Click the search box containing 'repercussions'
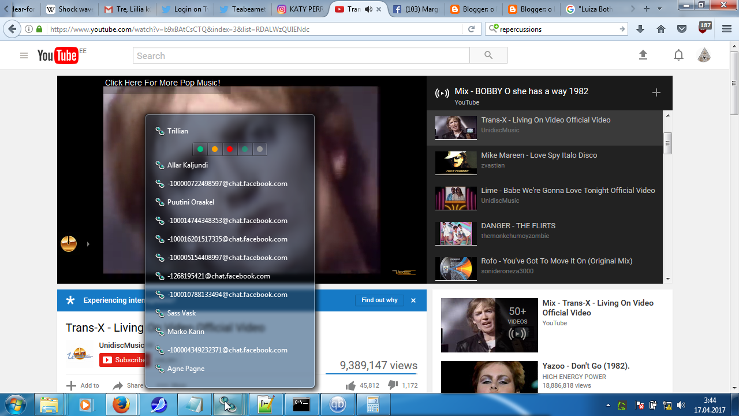The width and height of the screenshot is (739, 416). [557, 29]
